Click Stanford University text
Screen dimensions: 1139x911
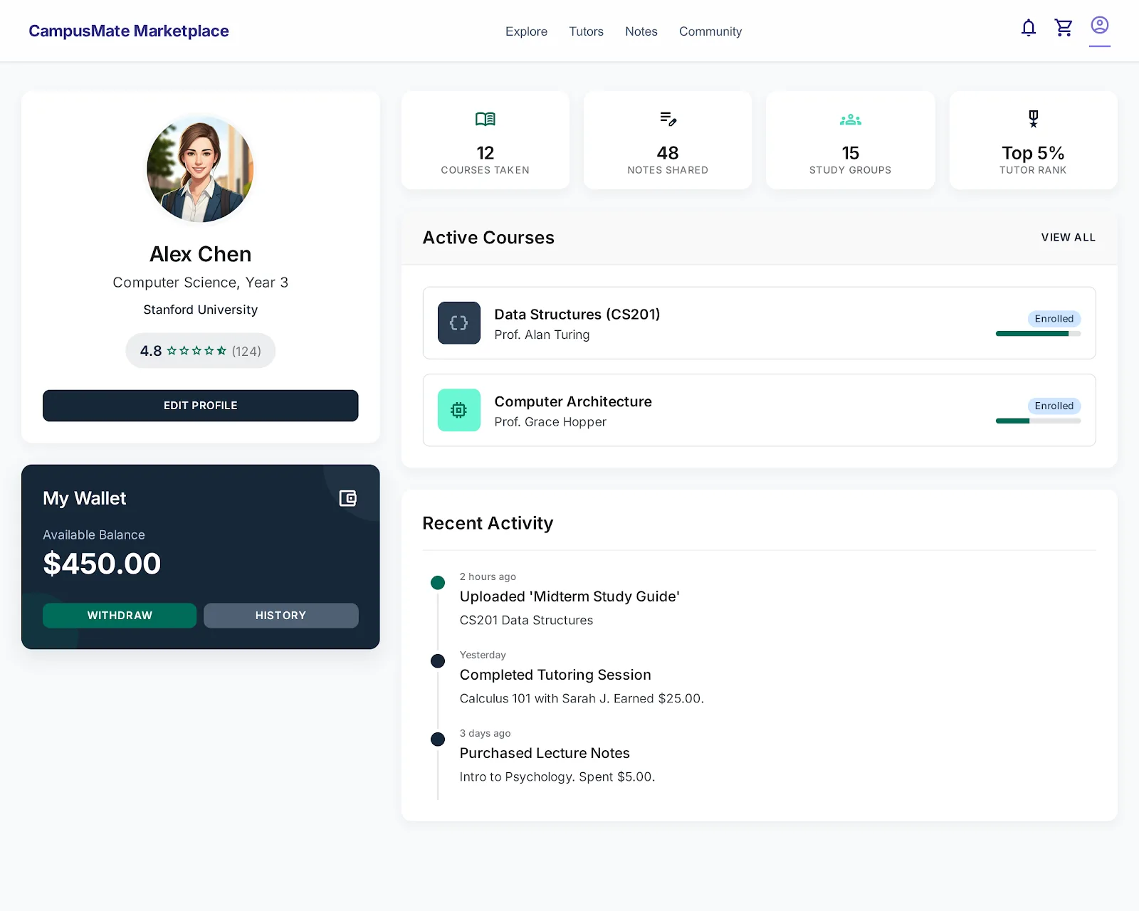click(x=201, y=310)
